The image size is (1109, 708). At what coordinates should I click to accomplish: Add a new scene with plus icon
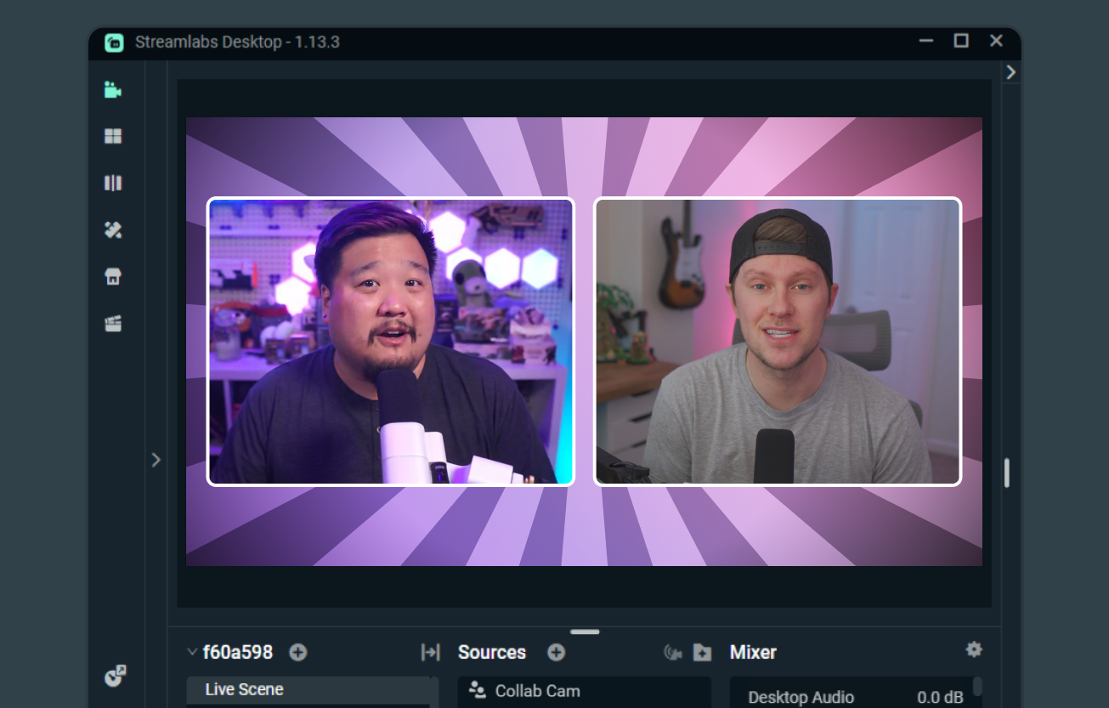tap(297, 652)
